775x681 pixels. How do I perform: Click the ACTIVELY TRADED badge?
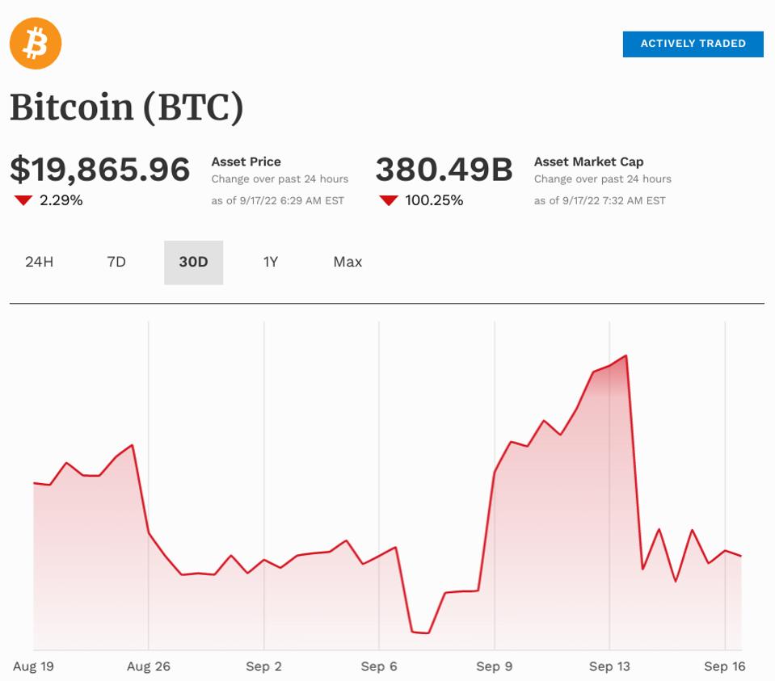[x=692, y=44]
